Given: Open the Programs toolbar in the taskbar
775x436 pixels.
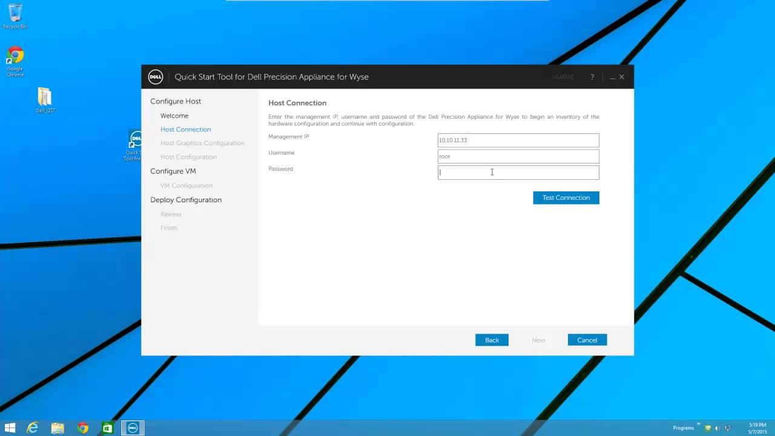Looking at the screenshot, I should tap(683, 428).
